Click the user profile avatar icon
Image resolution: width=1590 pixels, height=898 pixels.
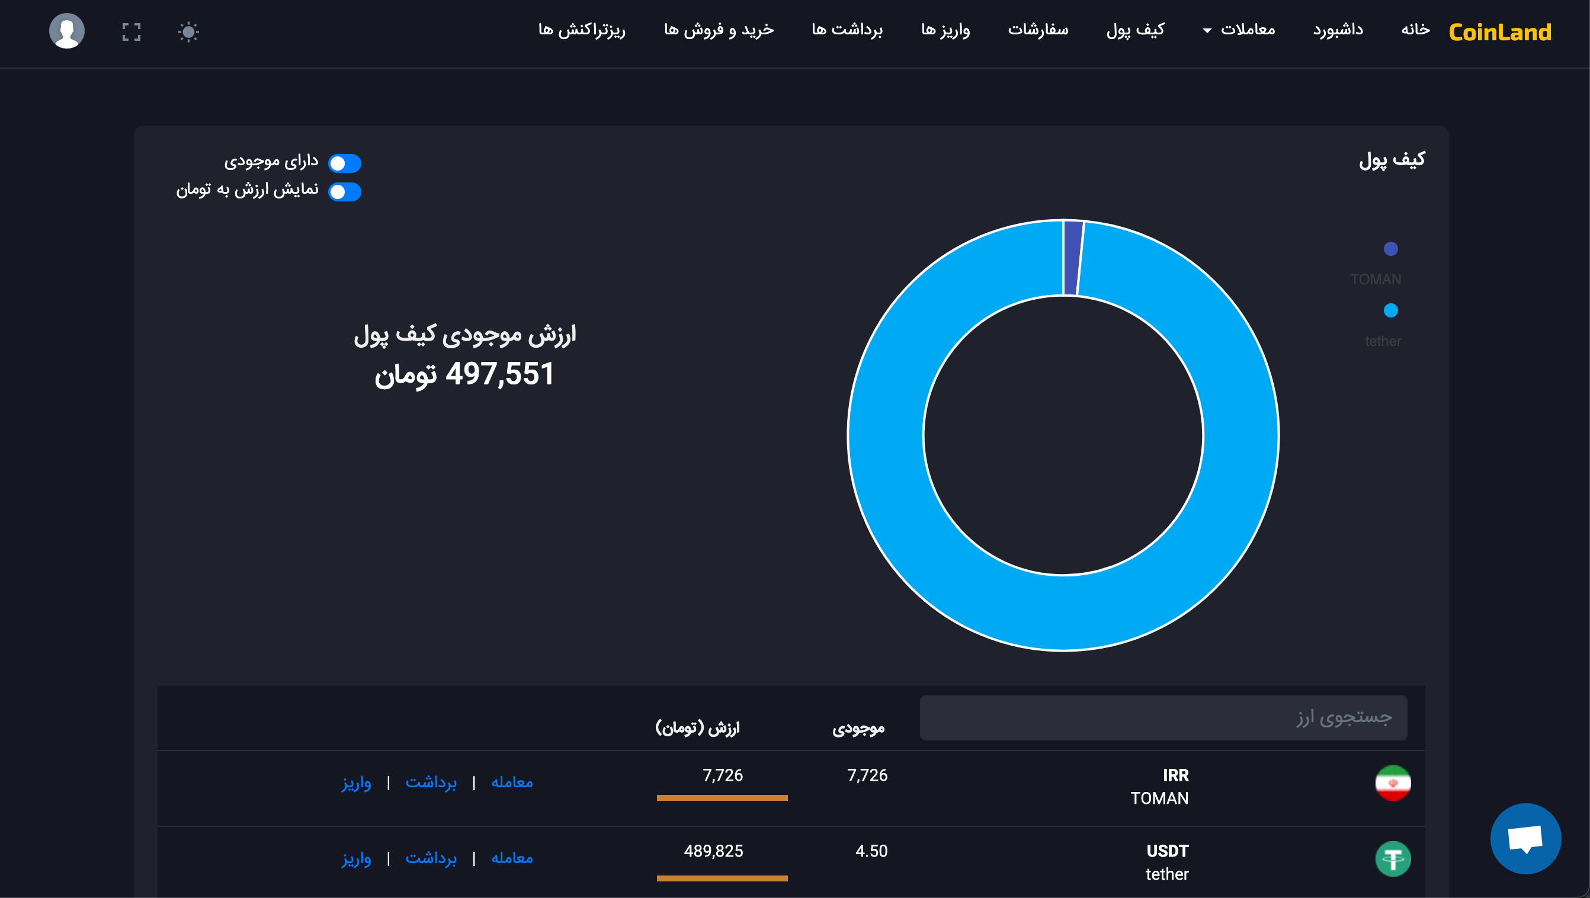67,31
